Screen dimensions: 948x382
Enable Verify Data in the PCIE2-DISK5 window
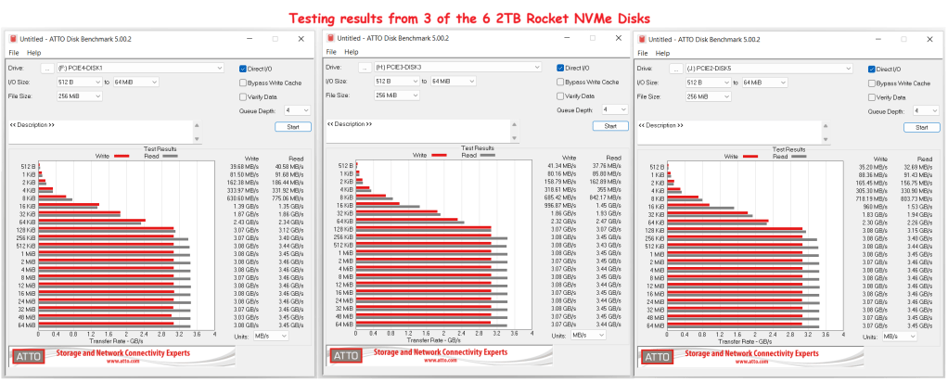[871, 97]
